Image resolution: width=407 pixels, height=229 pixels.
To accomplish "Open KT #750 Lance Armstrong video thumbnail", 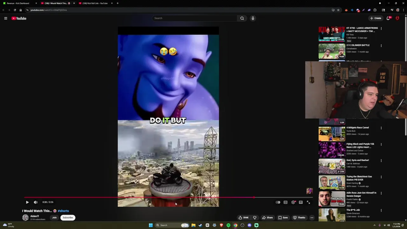I will point(332,34).
